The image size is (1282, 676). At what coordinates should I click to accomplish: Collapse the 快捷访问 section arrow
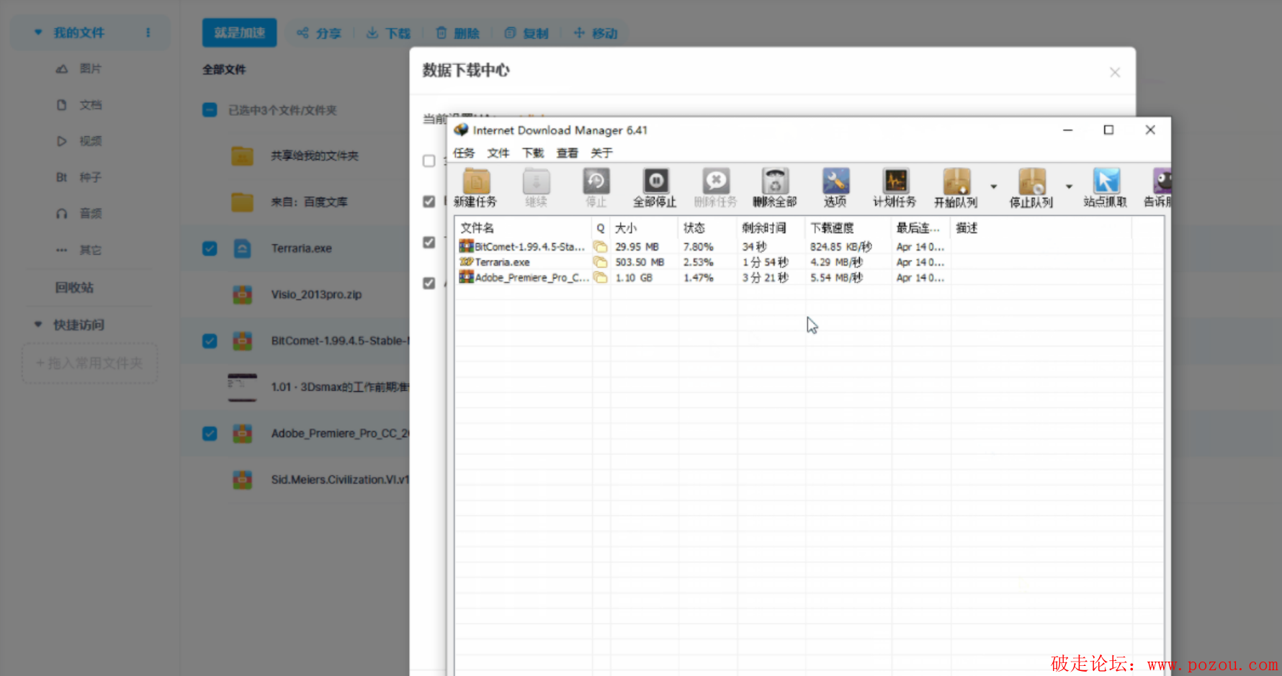point(38,325)
